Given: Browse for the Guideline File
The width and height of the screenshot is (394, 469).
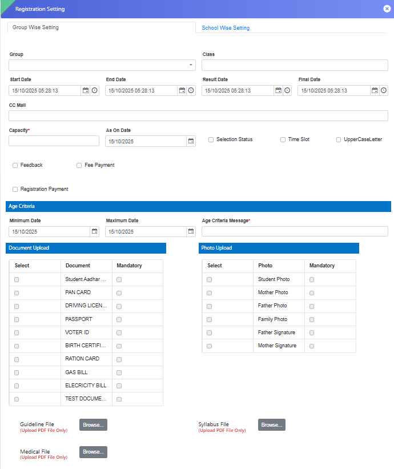Looking at the screenshot, I should pyautogui.click(x=93, y=425).
